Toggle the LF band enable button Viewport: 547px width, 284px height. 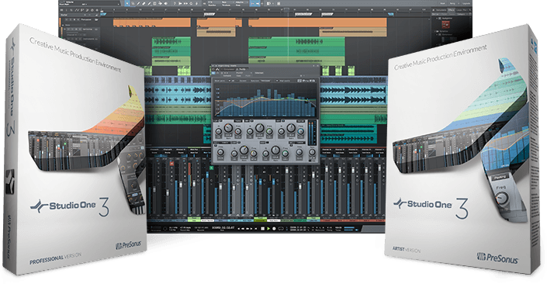pos(221,121)
